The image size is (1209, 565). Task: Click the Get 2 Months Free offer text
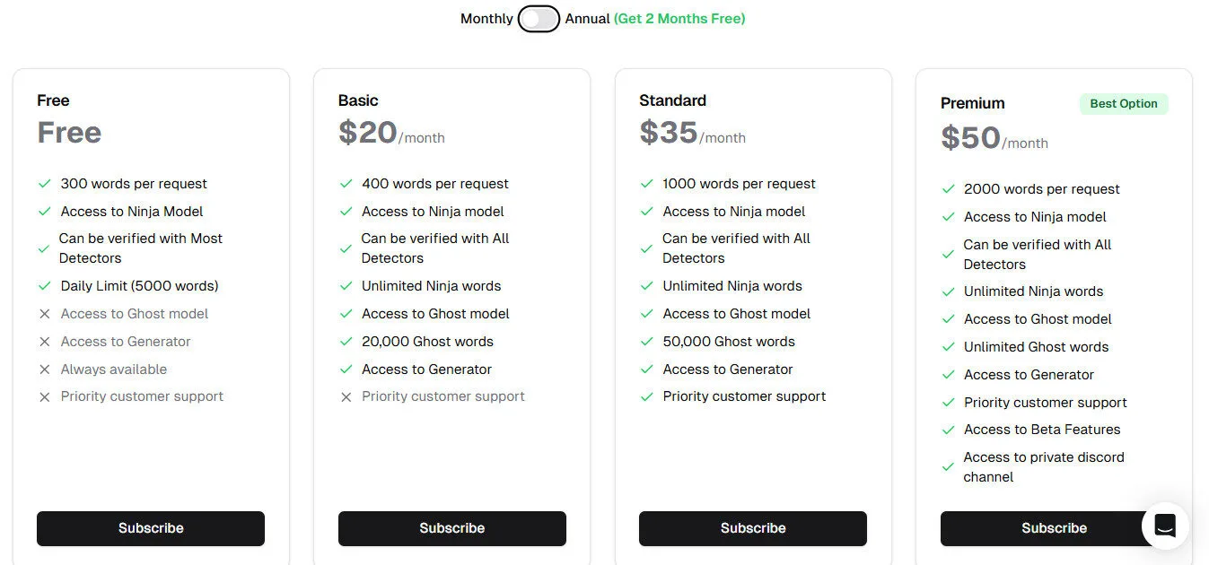click(679, 18)
